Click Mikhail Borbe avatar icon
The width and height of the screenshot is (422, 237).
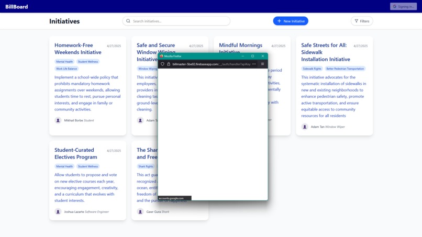58,120
